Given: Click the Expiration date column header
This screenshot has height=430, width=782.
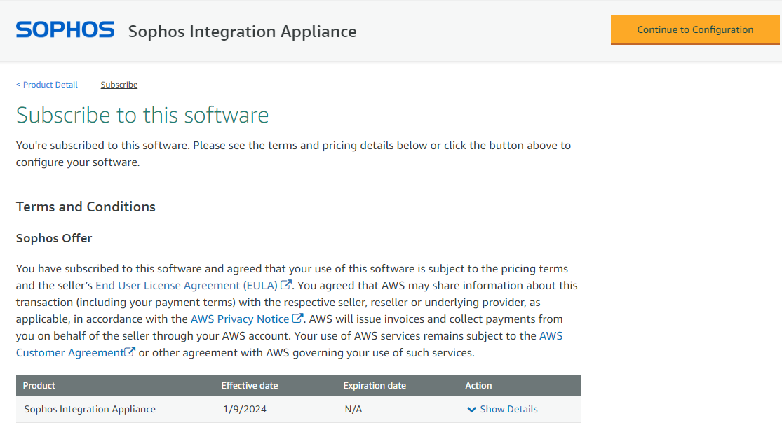Looking at the screenshot, I should point(375,385).
